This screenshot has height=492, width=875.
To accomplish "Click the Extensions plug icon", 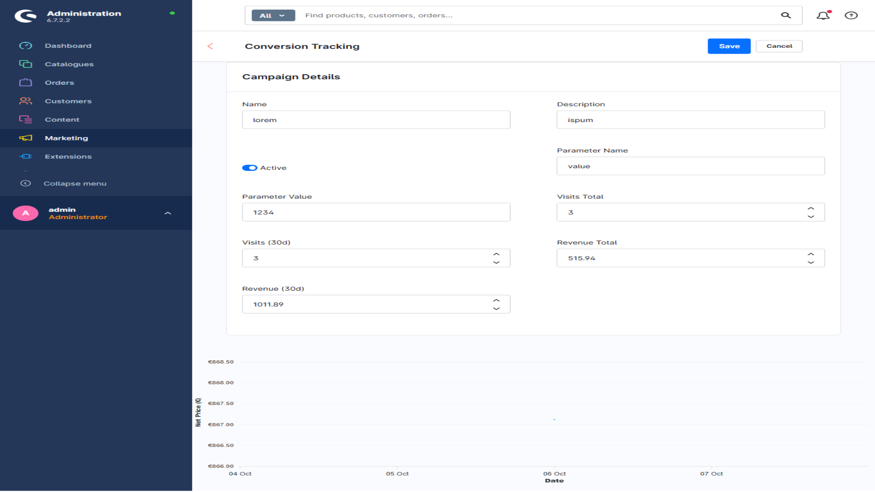I will [26, 156].
